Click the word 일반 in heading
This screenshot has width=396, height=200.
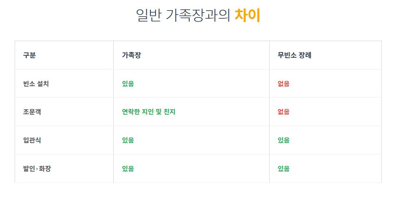pyautogui.click(x=148, y=15)
